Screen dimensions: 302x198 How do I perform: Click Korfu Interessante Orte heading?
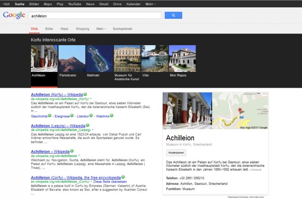point(53,40)
